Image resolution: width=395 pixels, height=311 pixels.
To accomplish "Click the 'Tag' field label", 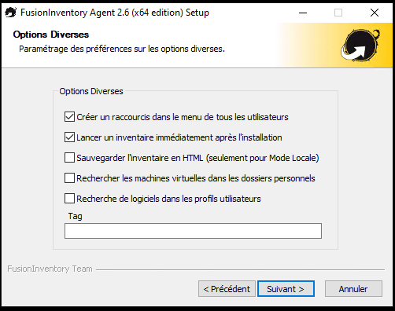I will point(76,216).
